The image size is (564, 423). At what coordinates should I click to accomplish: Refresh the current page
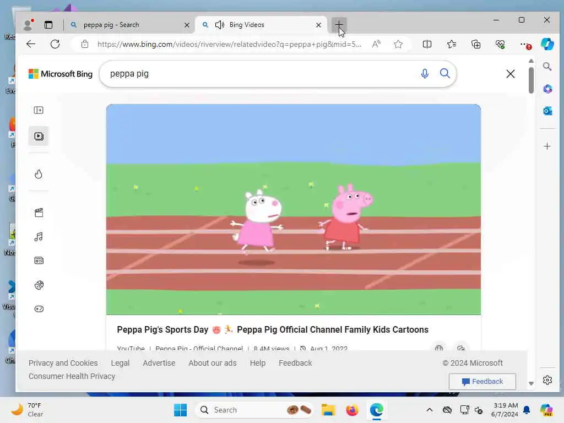point(55,44)
